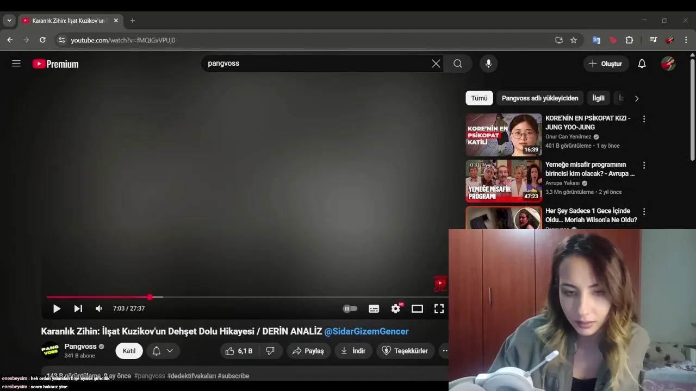
Task: Run search with magnifier button
Action: pos(458,64)
